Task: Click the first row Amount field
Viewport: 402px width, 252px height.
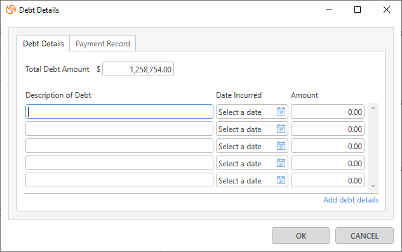Action: [328, 112]
